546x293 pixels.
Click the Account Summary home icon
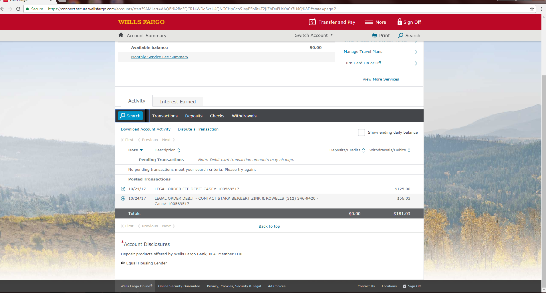pos(121,35)
